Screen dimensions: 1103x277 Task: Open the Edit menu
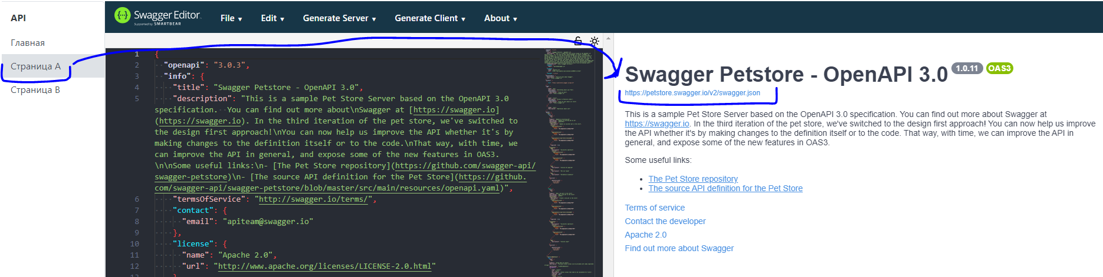pyautogui.click(x=273, y=18)
